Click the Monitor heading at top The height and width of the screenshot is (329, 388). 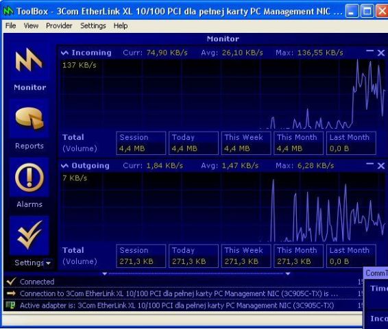(223, 39)
